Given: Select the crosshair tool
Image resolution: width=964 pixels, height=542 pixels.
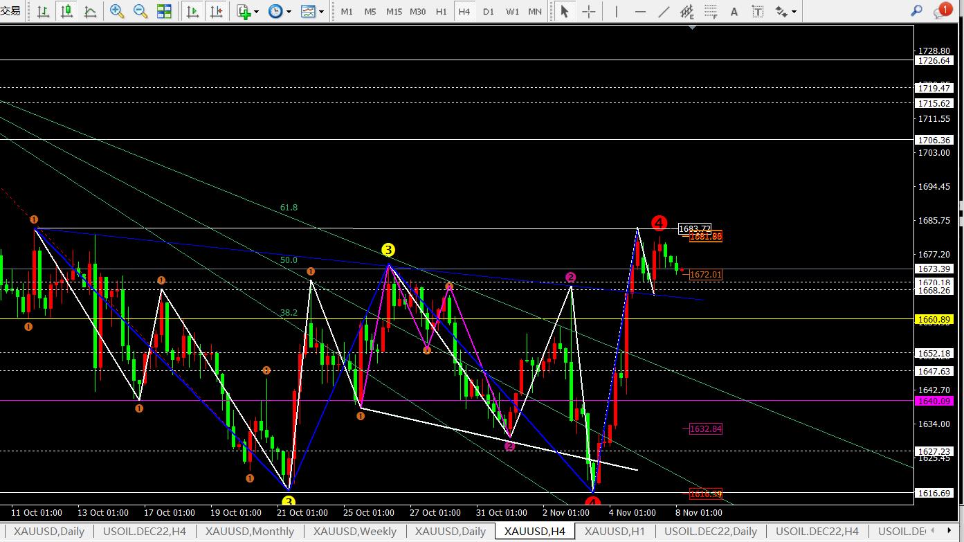Looking at the screenshot, I should (x=588, y=12).
